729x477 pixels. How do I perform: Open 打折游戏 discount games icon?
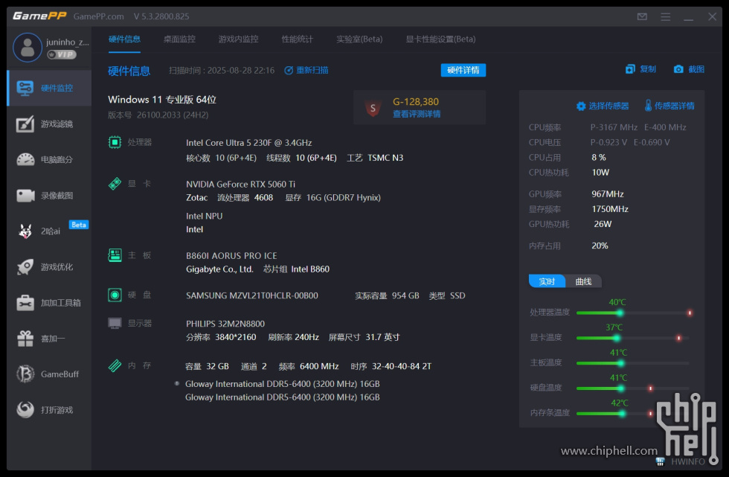[x=25, y=409]
